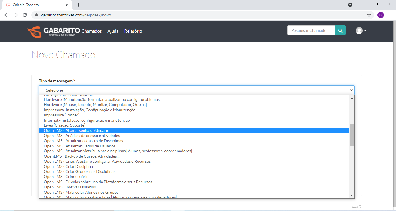Viewport: 396px width, 211px height.
Task: Select Open LMS - Alterar senha de Usuário
Action: (x=194, y=131)
